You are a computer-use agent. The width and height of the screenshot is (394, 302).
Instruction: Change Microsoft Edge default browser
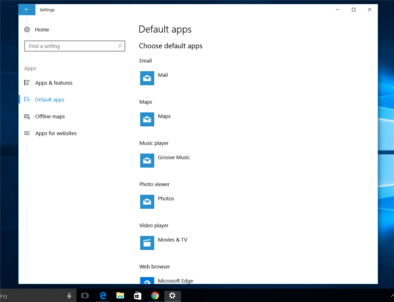(x=175, y=281)
